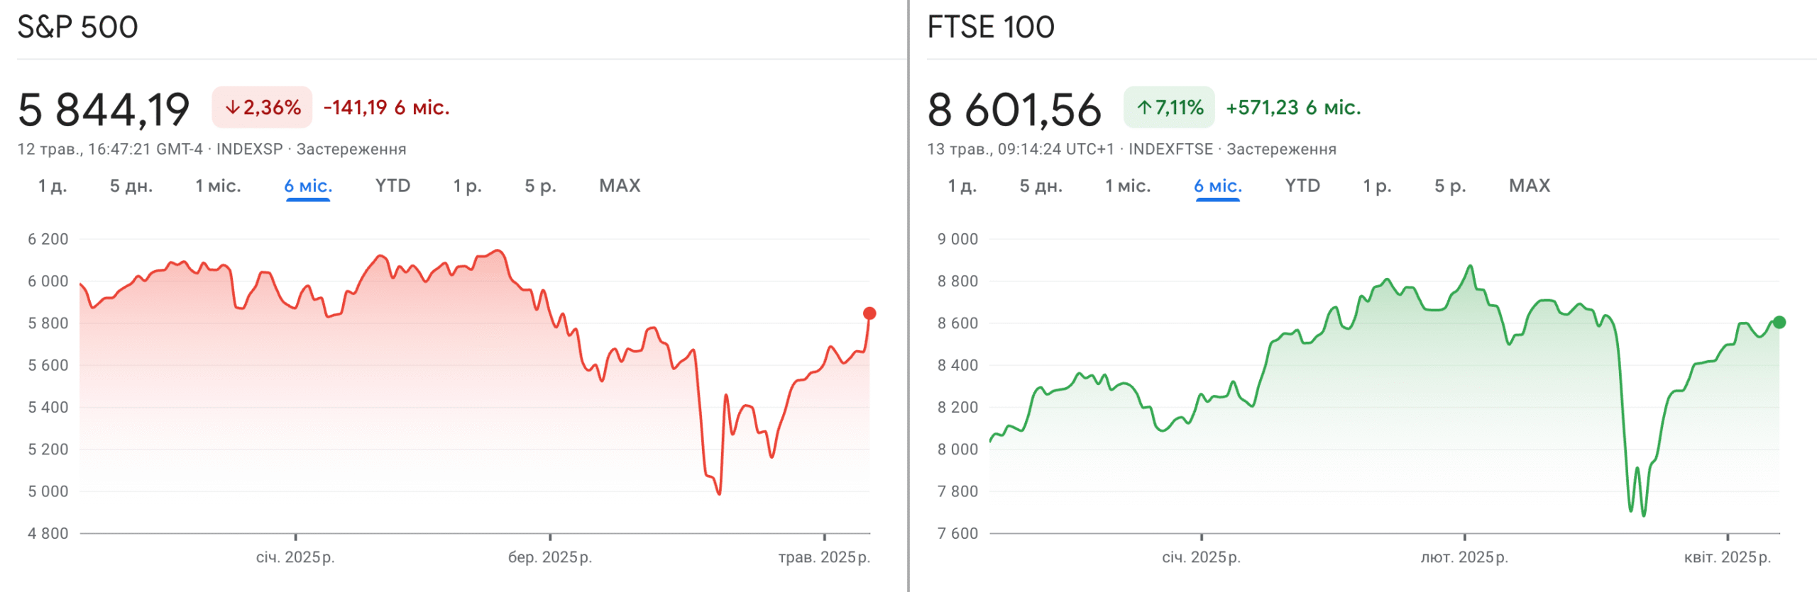
Task: Click the red S&P 500 endpoint dot
Action: [869, 313]
